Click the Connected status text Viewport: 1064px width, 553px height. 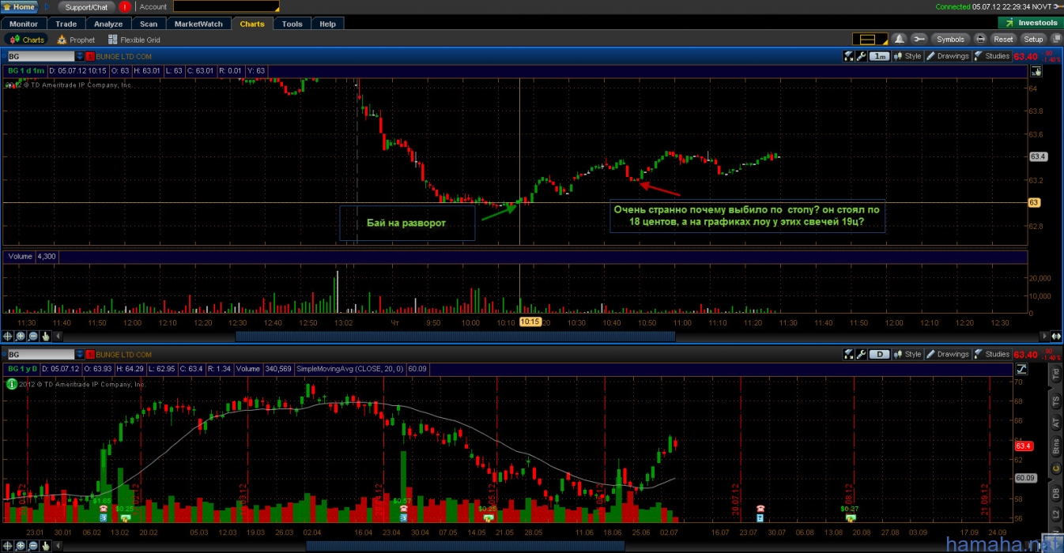click(952, 6)
